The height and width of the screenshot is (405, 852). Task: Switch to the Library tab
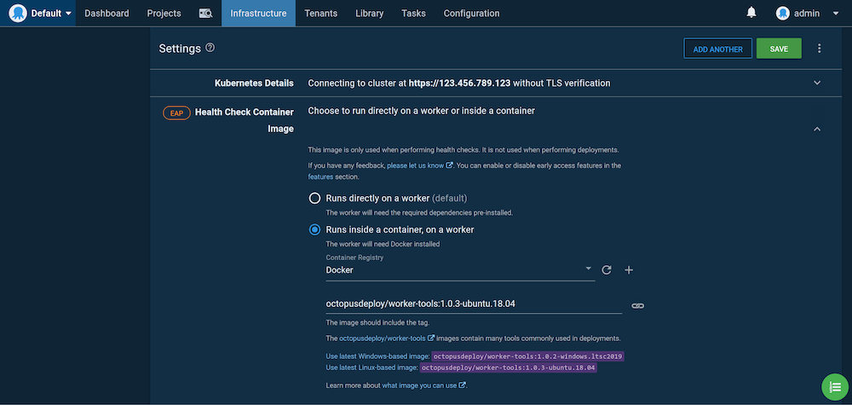point(370,14)
